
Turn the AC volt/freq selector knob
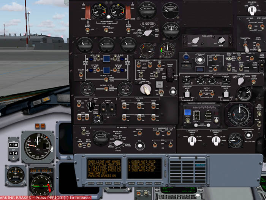(148, 33)
